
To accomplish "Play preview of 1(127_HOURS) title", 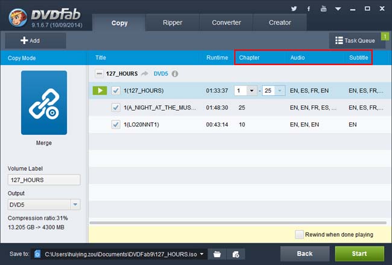I will pos(100,90).
